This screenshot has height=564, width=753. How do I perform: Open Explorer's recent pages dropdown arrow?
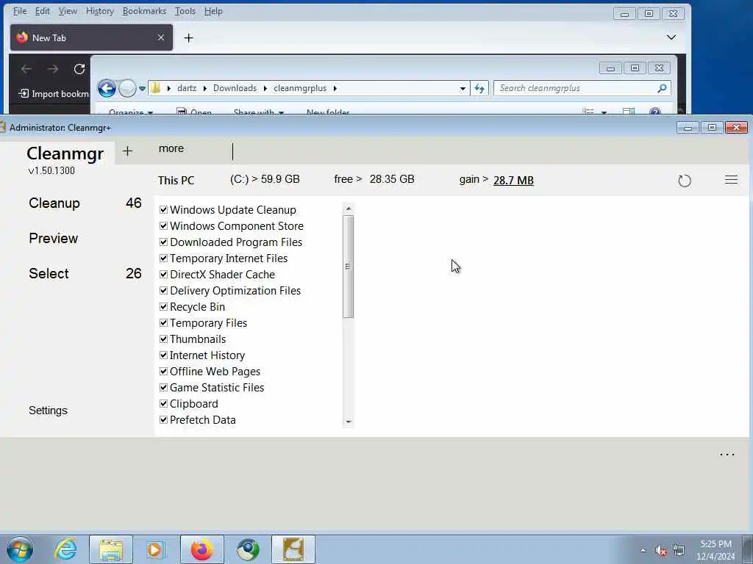point(142,89)
